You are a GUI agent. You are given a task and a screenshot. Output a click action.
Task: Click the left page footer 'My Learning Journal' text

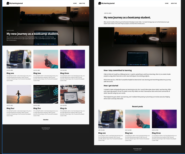point(46,128)
